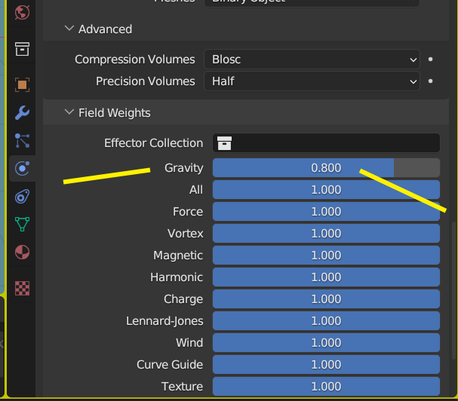This screenshot has height=401, width=458.
Task: Open the Texture checkerboard tab
Action: click(22, 289)
